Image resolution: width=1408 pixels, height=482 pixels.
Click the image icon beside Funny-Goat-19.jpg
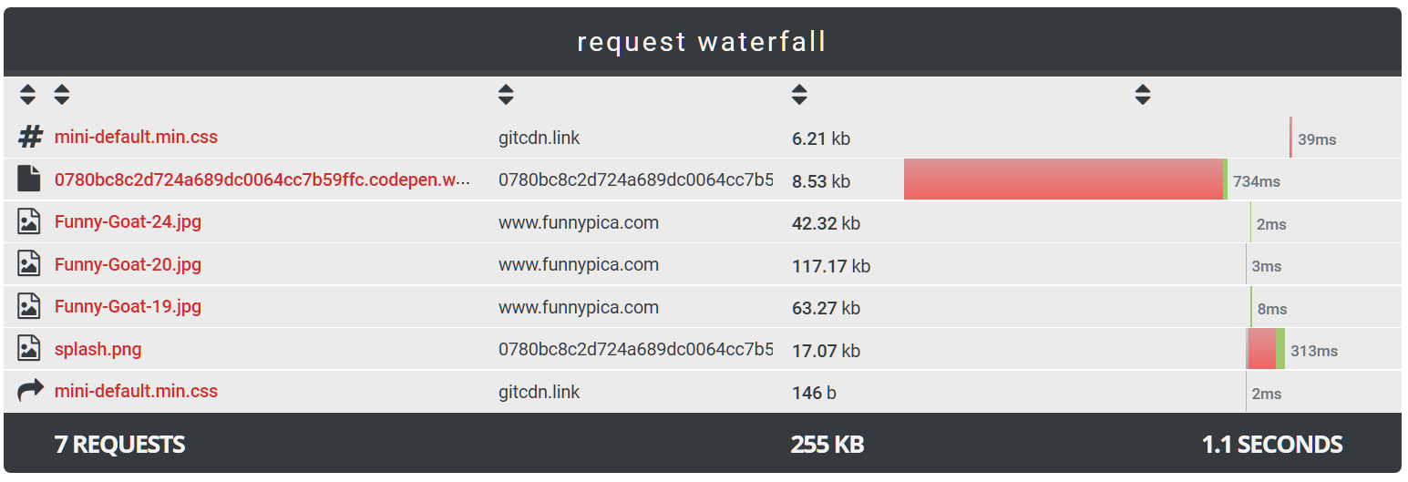29,307
